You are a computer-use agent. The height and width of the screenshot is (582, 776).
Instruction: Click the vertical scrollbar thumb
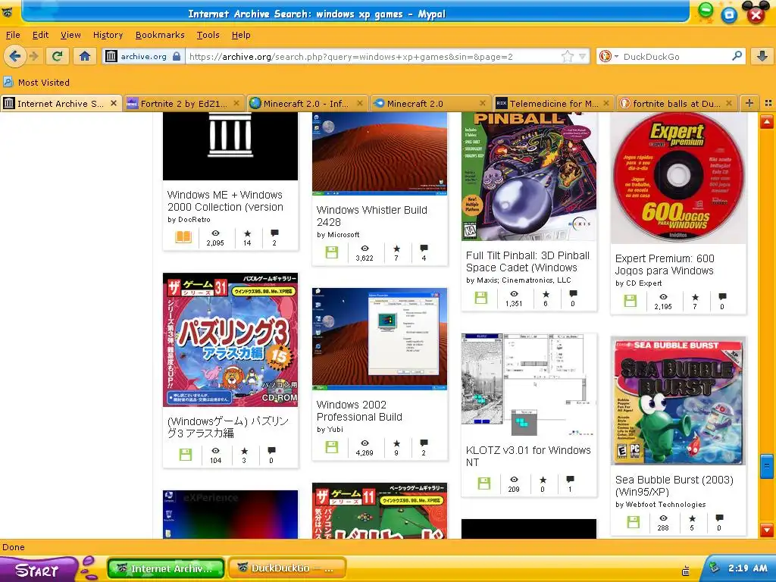[x=767, y=466]
